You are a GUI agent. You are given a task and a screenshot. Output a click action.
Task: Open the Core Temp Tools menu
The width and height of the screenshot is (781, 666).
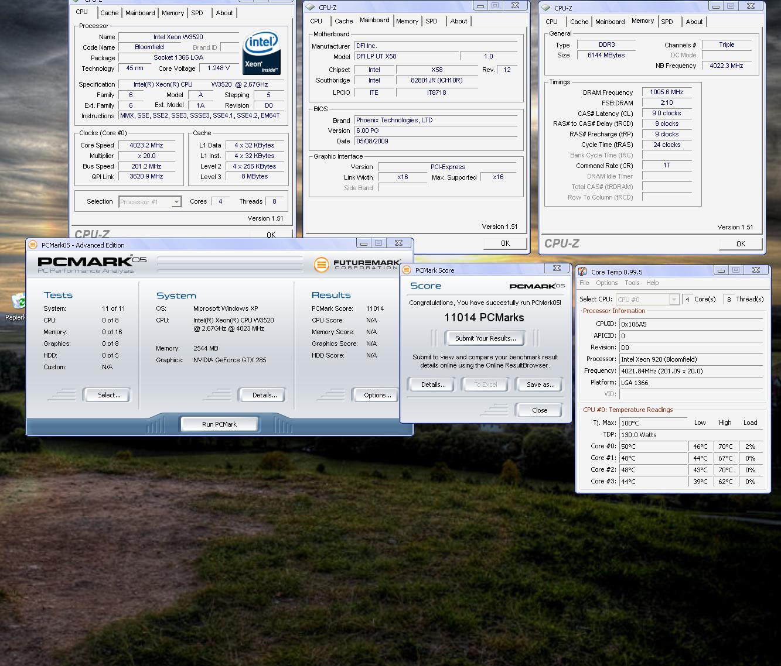pyautogui.click(x=632, y=283)
